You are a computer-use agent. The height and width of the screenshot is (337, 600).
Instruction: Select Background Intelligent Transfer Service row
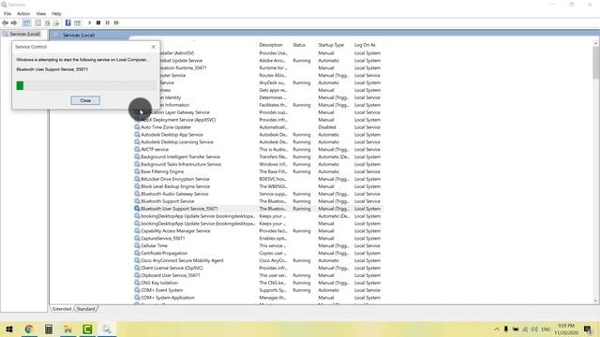click(259, 156)
